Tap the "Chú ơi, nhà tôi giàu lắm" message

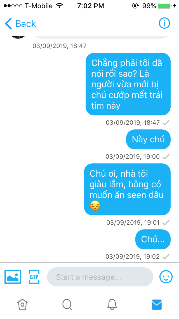point(127,189)
